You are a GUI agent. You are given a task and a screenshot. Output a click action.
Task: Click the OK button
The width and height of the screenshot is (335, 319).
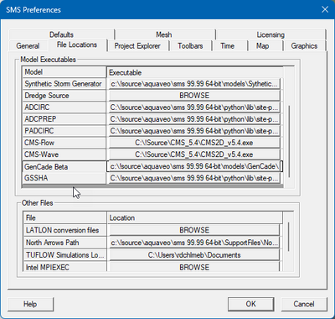tap(250, 304)
